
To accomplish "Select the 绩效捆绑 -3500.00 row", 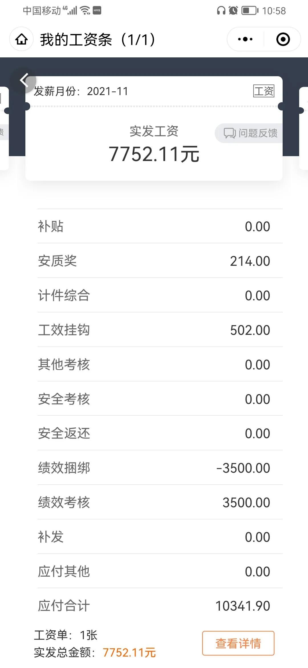I will [154, 468].
